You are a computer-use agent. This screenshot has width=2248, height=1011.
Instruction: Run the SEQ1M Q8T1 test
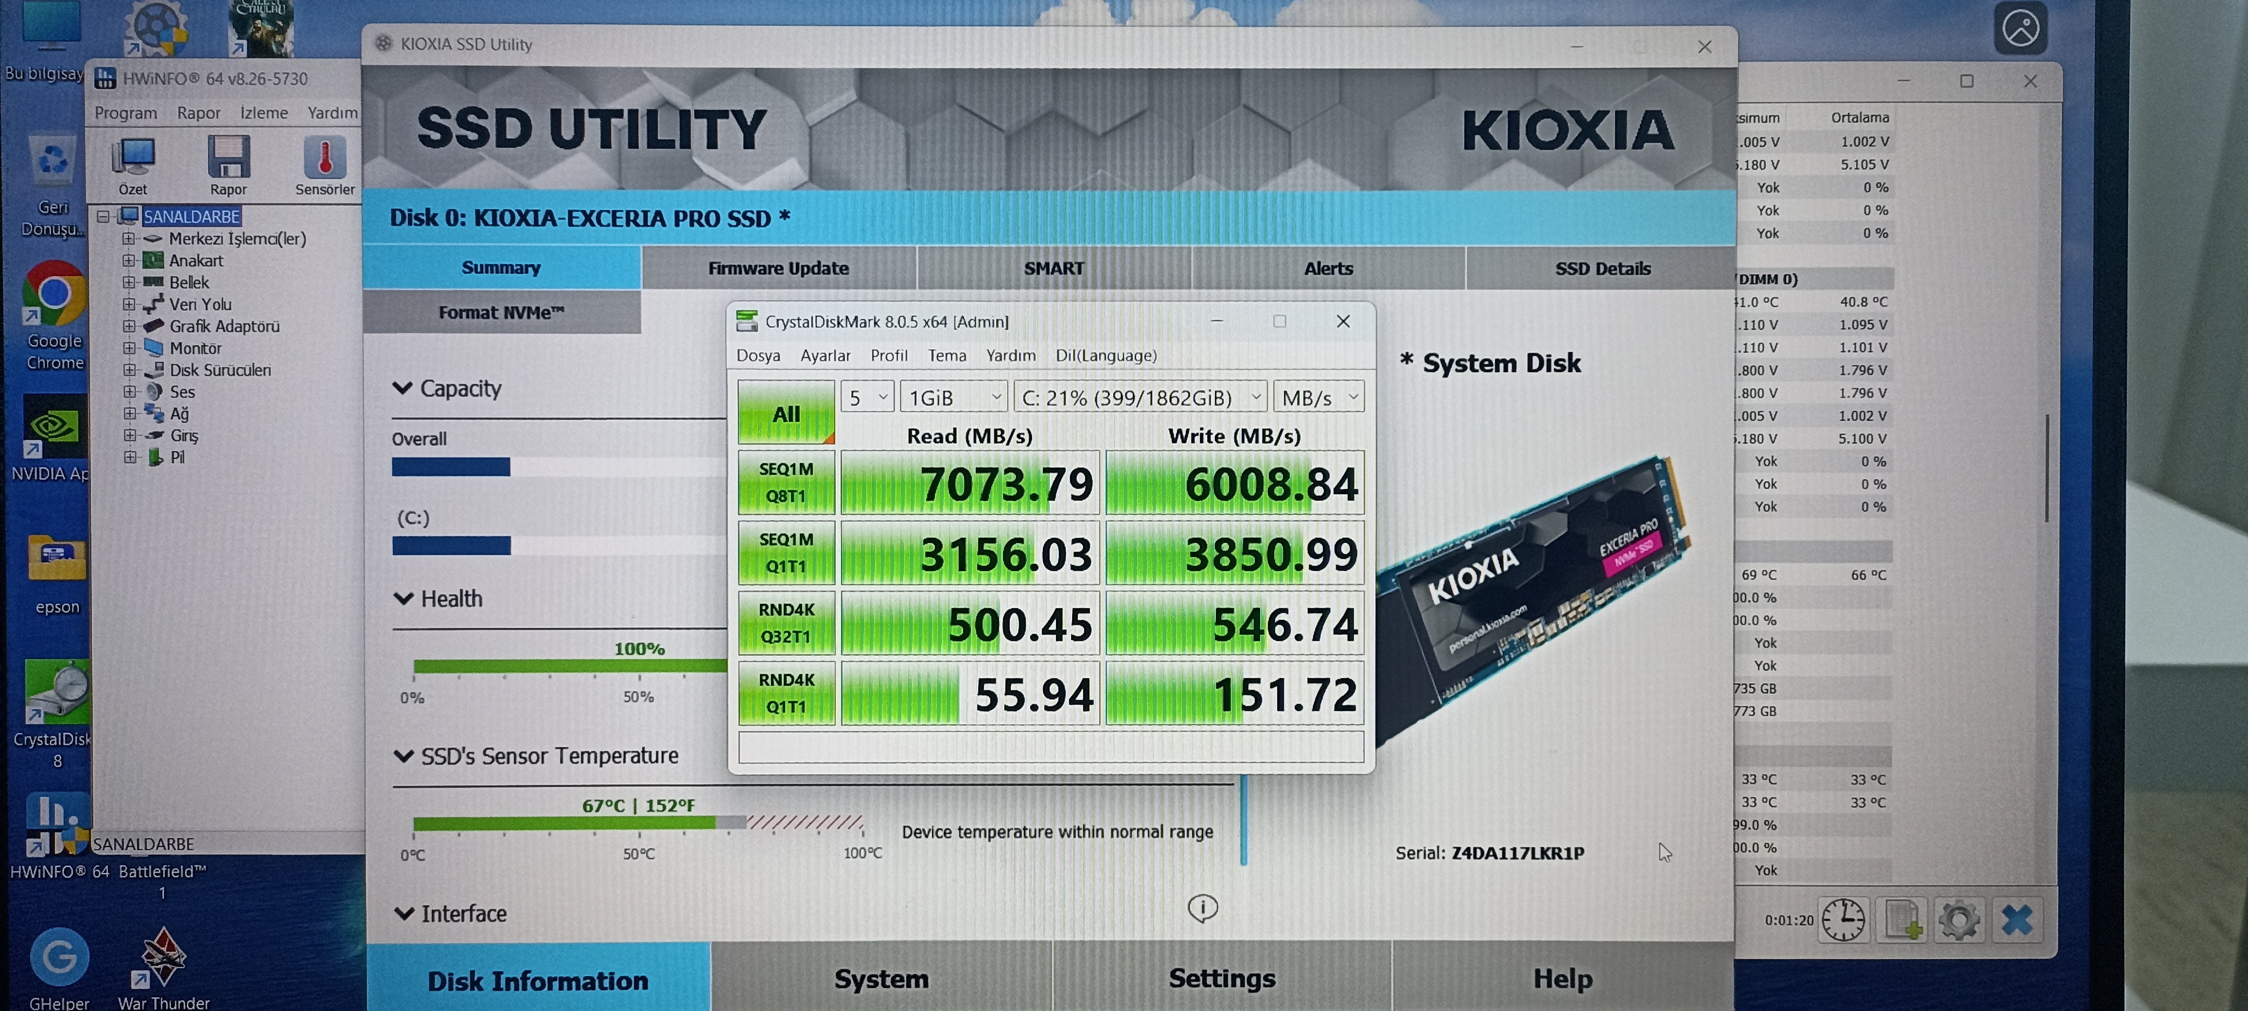click(786, 482)
